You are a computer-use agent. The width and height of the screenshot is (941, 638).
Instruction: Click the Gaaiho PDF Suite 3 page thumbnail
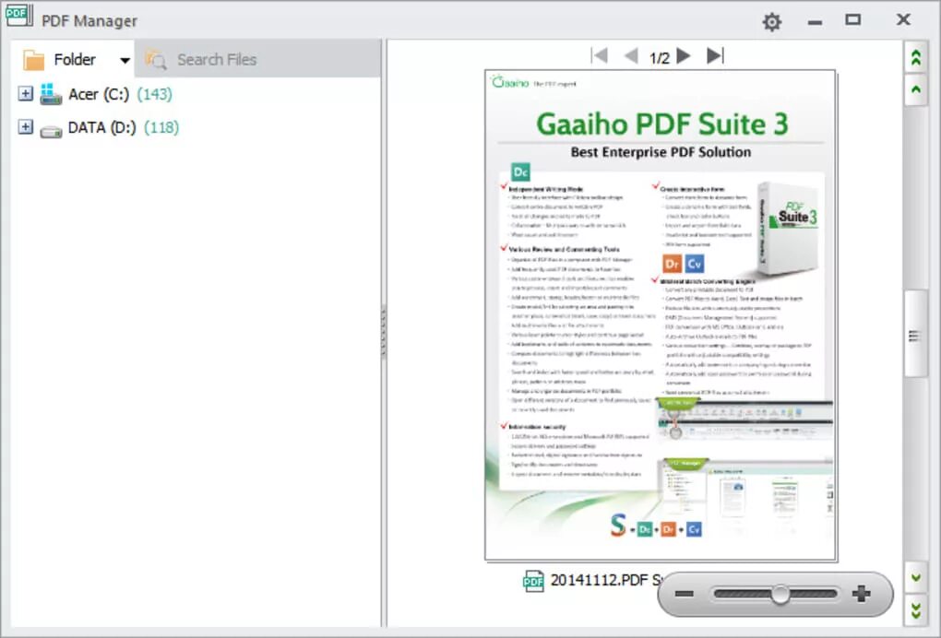click(661, 315)
